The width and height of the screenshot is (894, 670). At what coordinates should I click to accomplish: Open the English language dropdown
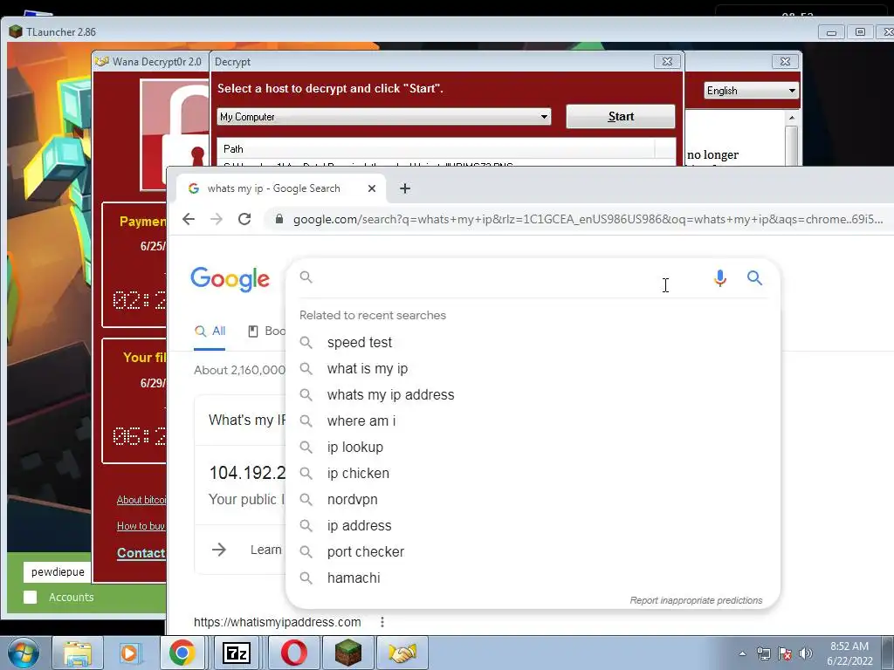[x=751, y=91]
